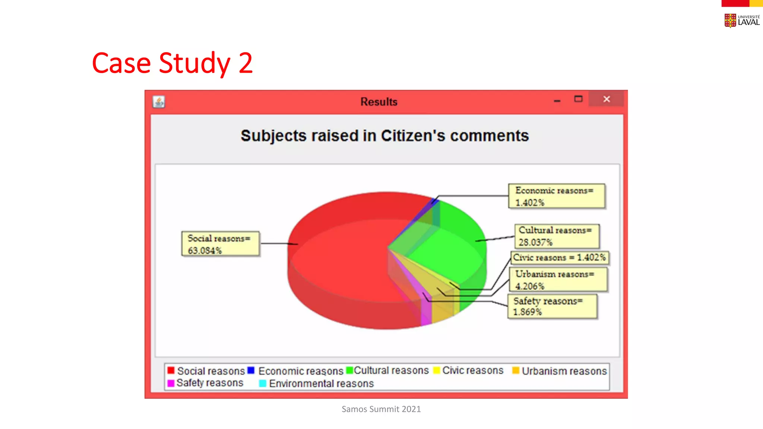Select the 'Urbanism reasons= 4.206%' label

(558, 280)
